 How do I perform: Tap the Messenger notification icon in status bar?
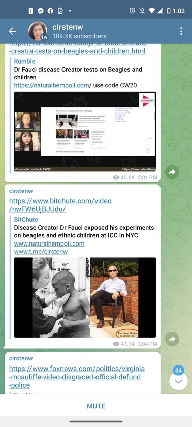click(41, 11)
